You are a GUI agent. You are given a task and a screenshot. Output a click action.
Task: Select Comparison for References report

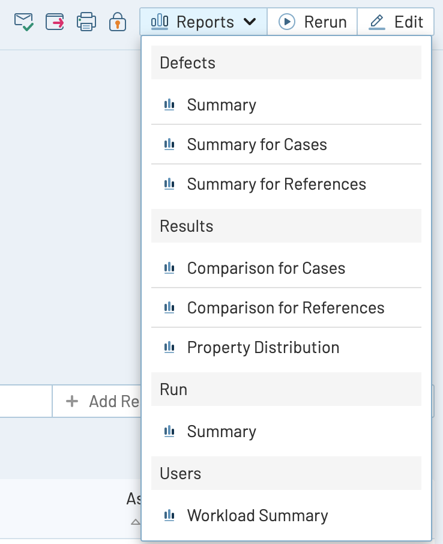(x=285, y=308)
